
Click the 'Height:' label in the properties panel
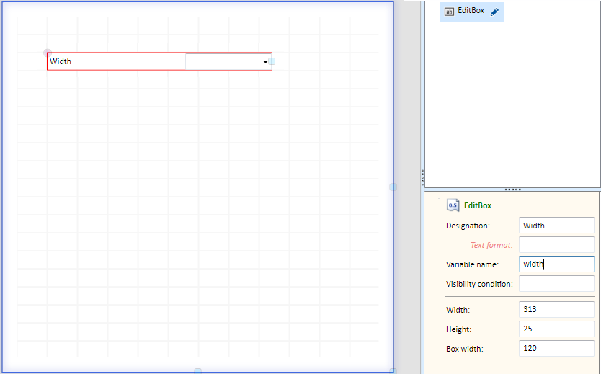(459, 329)
